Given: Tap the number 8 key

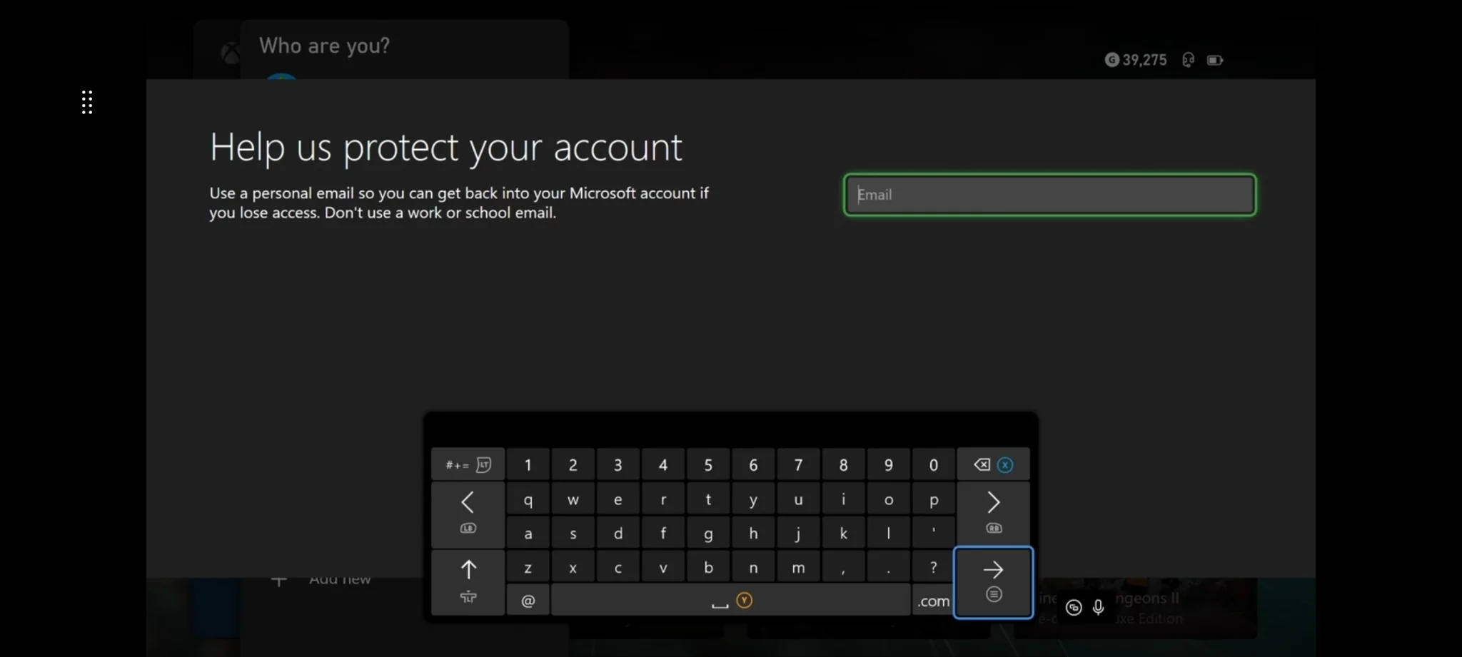Looking at the screenshot, I should pyautogui.click(x=843, y=464).
